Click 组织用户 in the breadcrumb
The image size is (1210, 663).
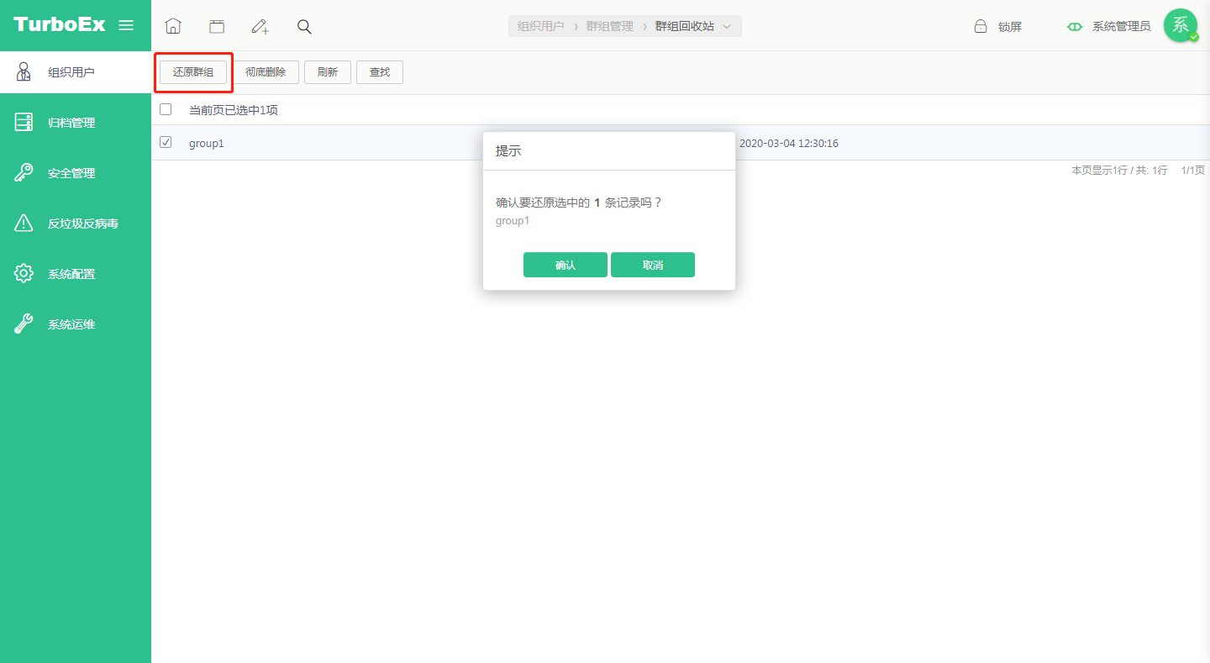pos(541,27)
